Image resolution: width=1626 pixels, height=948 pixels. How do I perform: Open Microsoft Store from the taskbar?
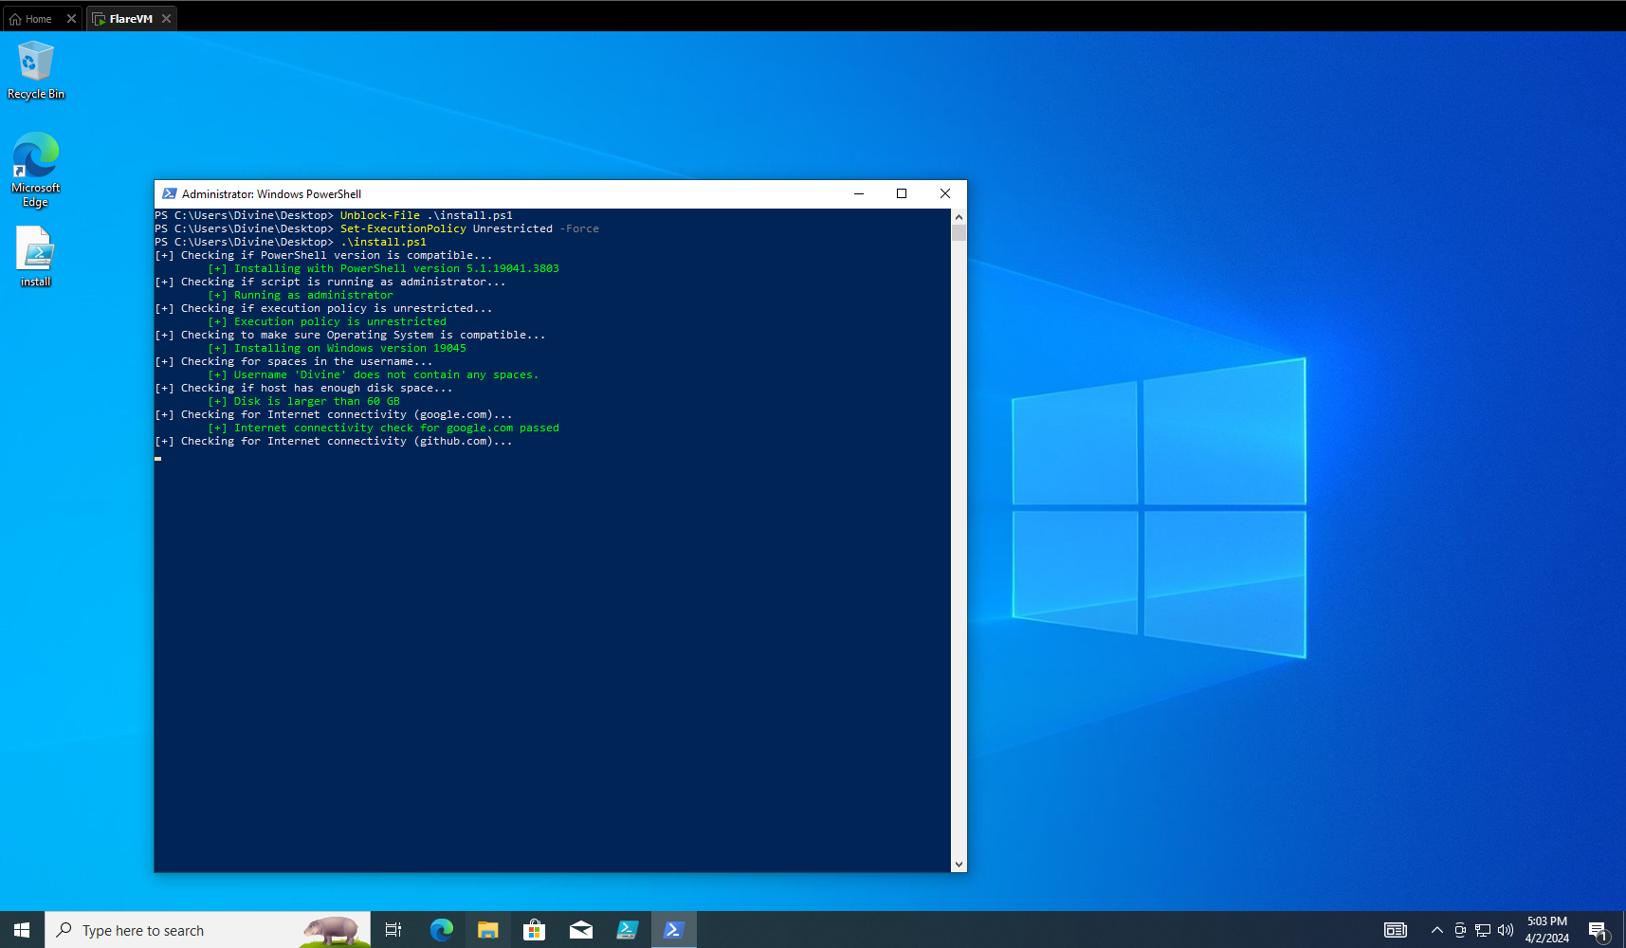point(534,930)
